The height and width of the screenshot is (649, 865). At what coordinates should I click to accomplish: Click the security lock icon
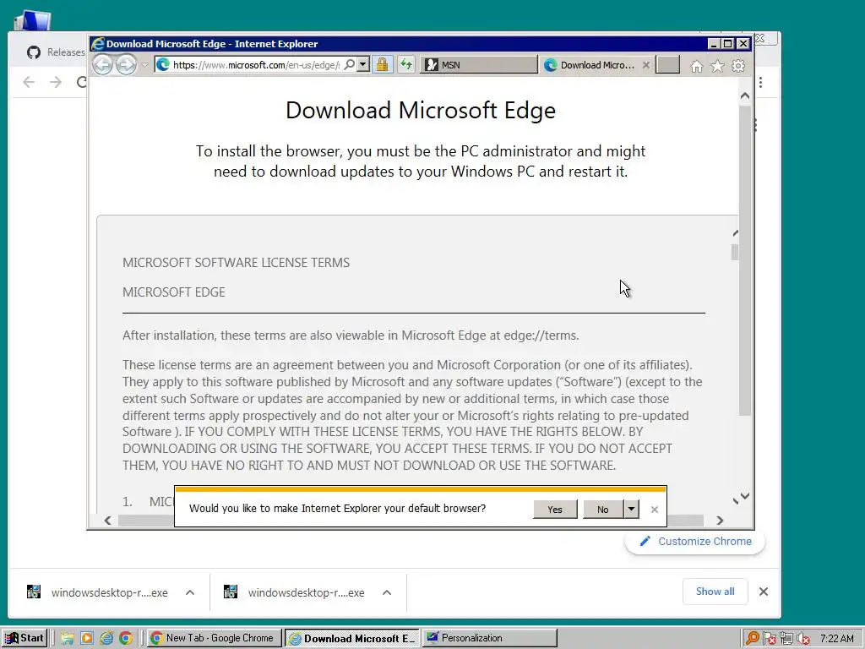point(382,65)
